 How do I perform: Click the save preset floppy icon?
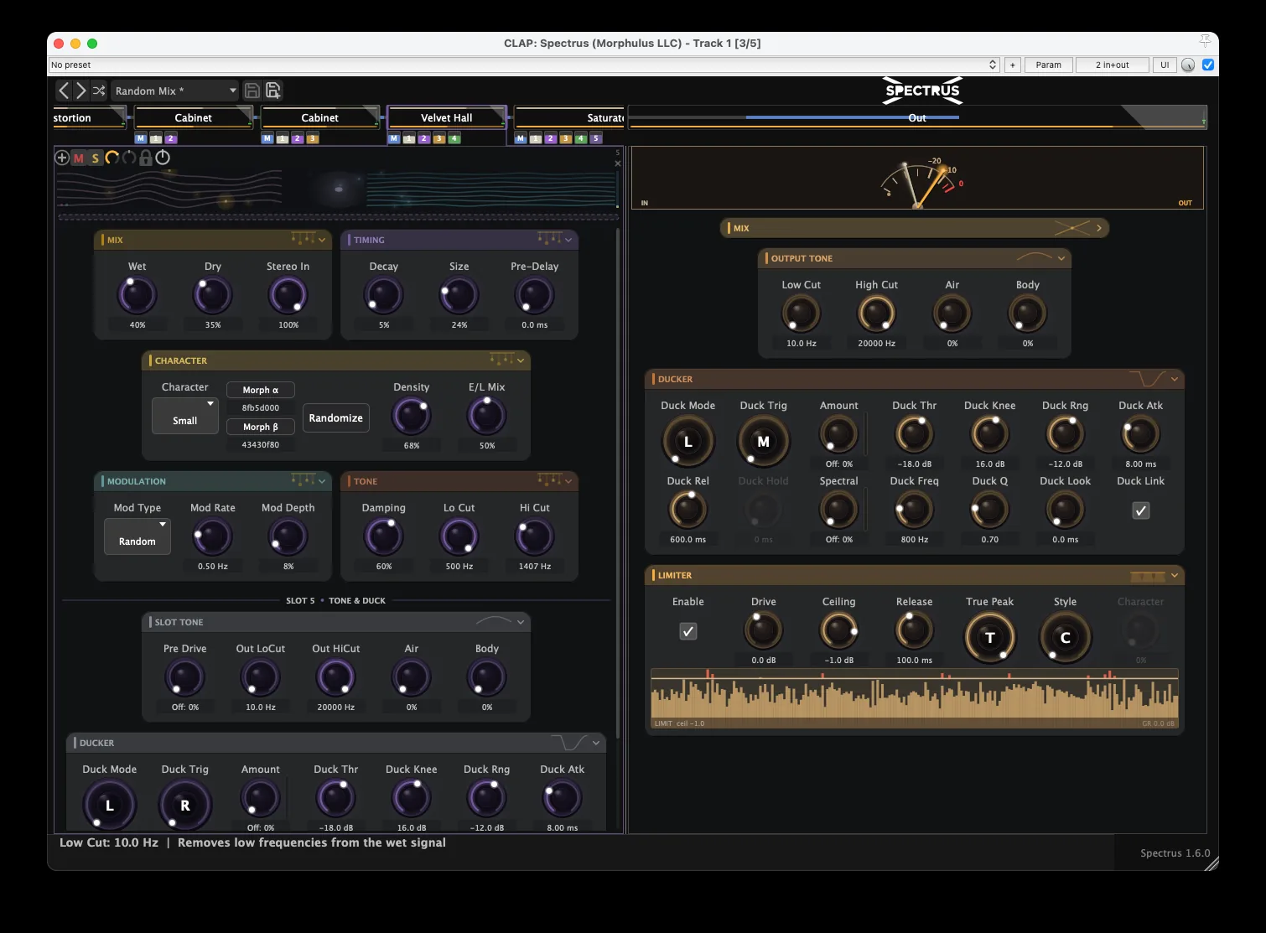click(252, 91)
